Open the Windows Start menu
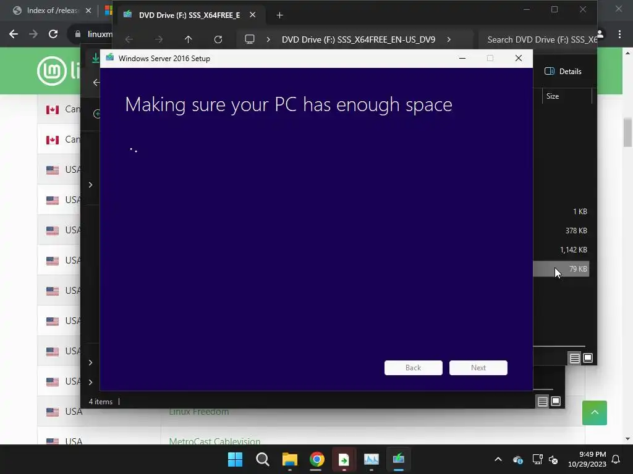The height and width of the screenshot is (474, 633). 235,459
